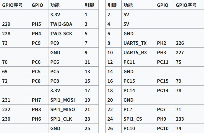204x133 pixels.
Task: Click GPIO number 229 cell
Action: pos(6,24)
